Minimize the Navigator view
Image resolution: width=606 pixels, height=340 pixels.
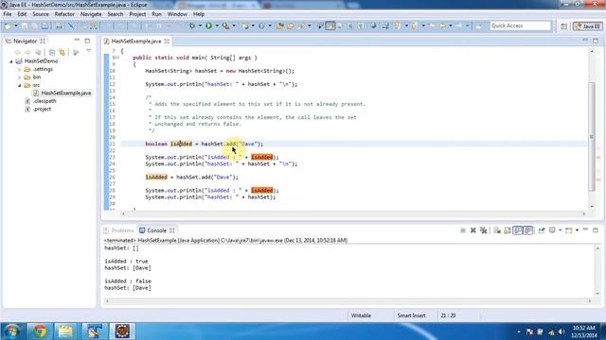click(x=77, y=40)
